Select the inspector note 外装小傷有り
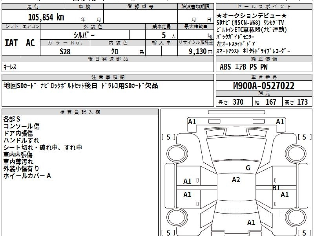This screenshot has width=314, height=236. click(21, 169)
